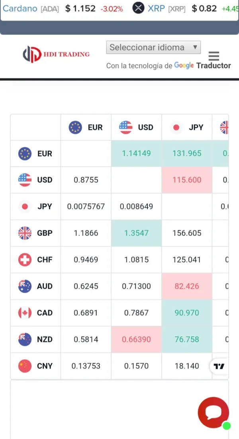The width and height of the screenshot is (239, 439).
Task: Select the USD column header
Action: pos(136,128)
